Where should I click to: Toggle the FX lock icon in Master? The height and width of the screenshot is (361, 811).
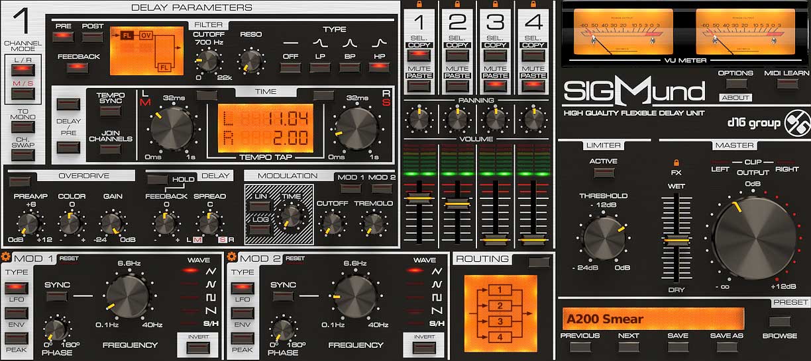676,163
